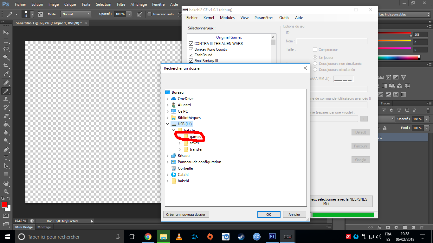Screen dimensions: 433x243
Task: Select the Path Selection tool
Action: point(6,166)
